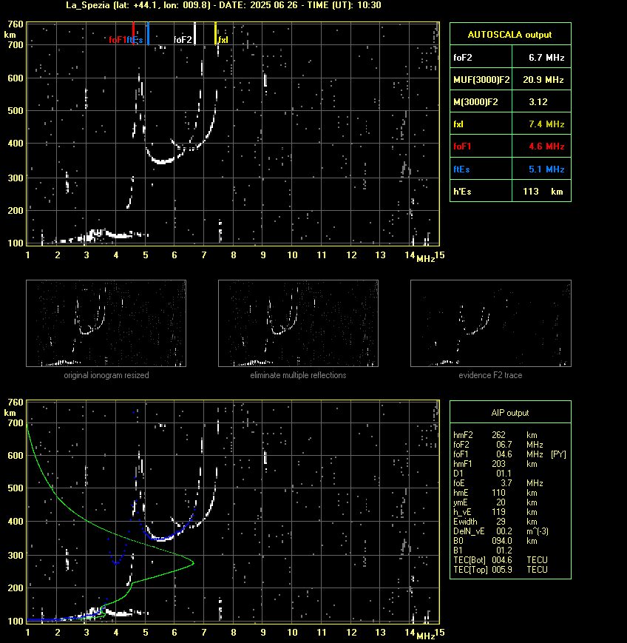Click the white foF2 marker line
627x643 pixels.
click(194, 33)
